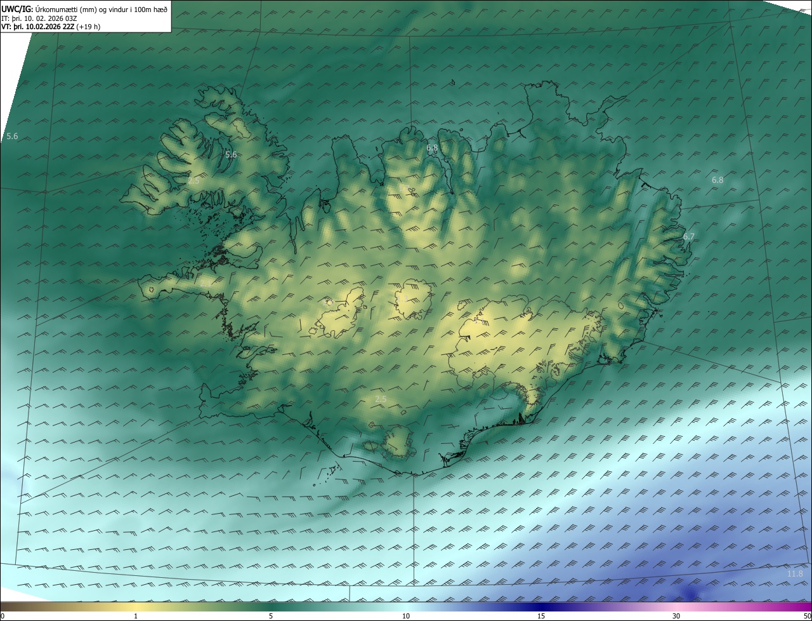
Task: Click the color scale at the 30 tick
Action: coord(676,606)
